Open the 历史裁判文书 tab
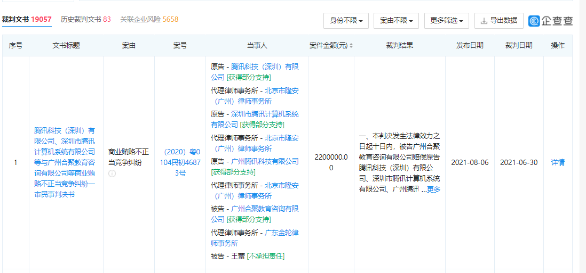586x273 pixels. 85,20
